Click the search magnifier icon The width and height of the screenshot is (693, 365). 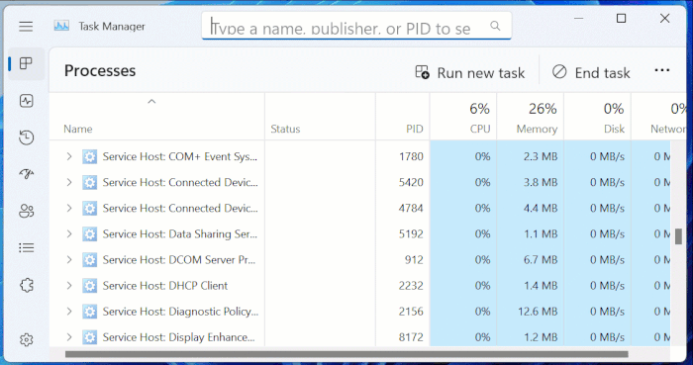coord(495,26)
